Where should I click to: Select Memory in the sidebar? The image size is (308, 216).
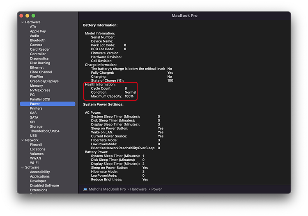click(x=36, y=85)
